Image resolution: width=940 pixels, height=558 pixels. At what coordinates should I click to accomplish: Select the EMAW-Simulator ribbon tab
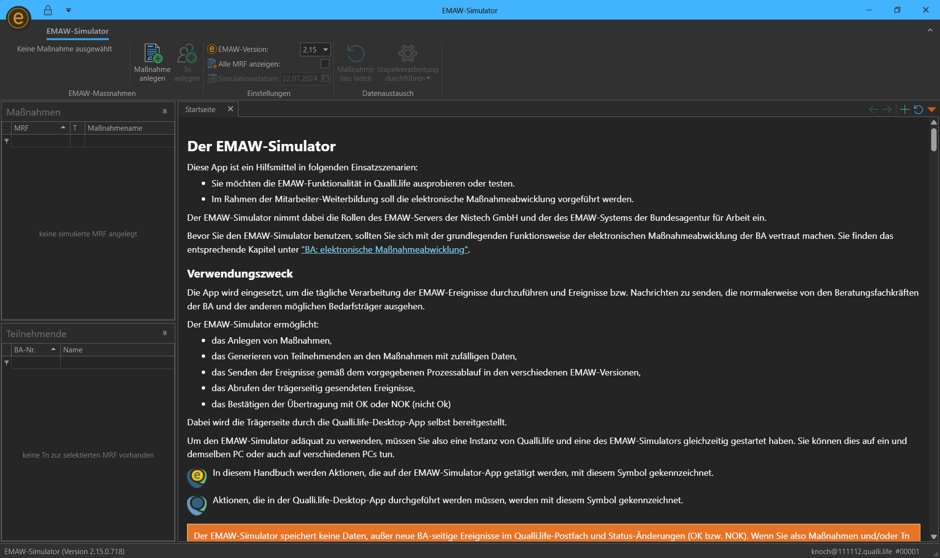pos(77,31)
